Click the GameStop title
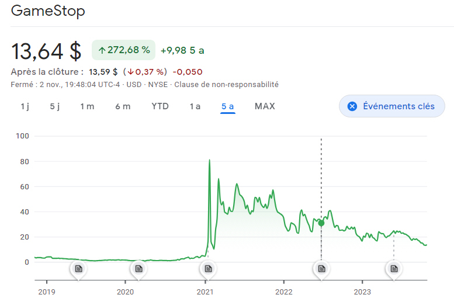The height and width of the screenshot is (305, 454). click(x=48, y=12)
